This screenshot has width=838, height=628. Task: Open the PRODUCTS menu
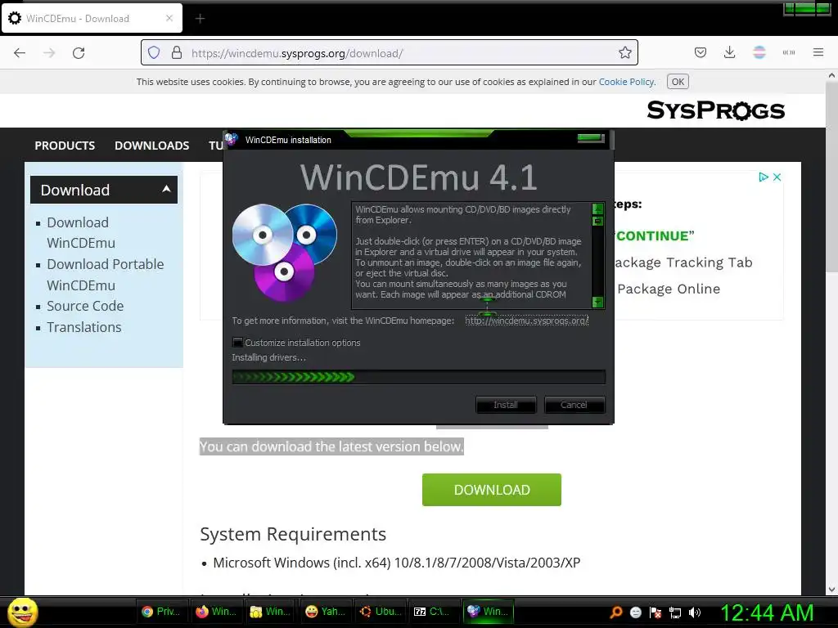pyautogui.click(x=65, y=146)
